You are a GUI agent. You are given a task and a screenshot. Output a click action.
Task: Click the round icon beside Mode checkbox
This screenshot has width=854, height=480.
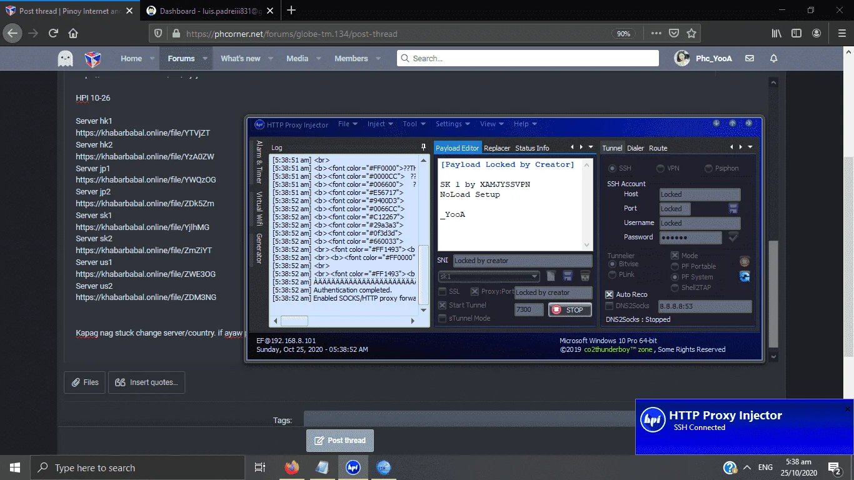(745, 261)
